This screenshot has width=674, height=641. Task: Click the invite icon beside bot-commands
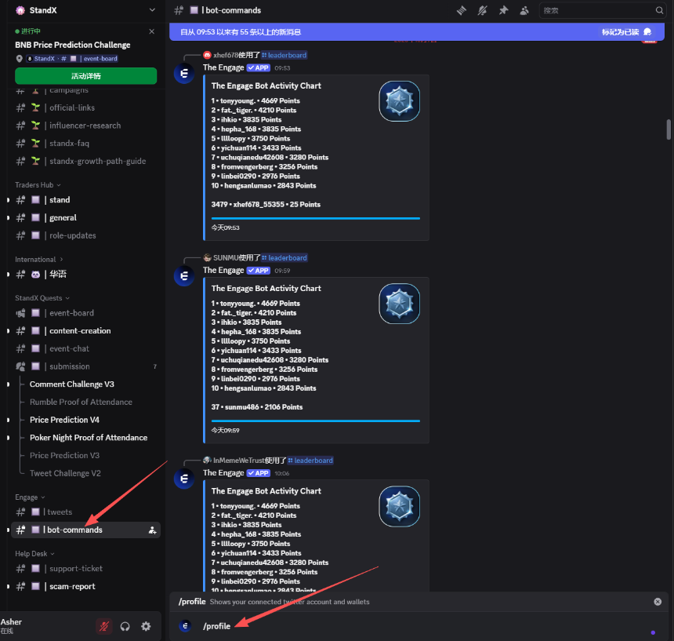click(152, 530)
